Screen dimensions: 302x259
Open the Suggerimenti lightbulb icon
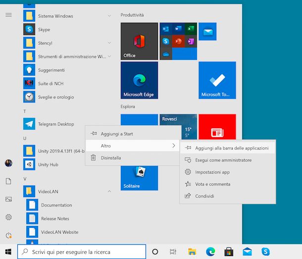tap(29, 70)
